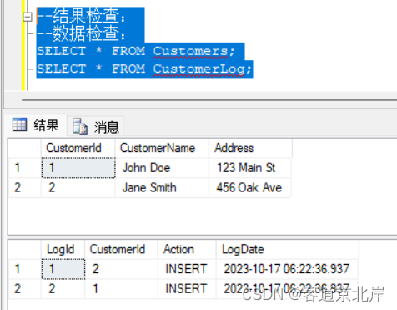
Task: Open the 消息 messages tab
Action: pyautogui.click(x=96, y=126)
